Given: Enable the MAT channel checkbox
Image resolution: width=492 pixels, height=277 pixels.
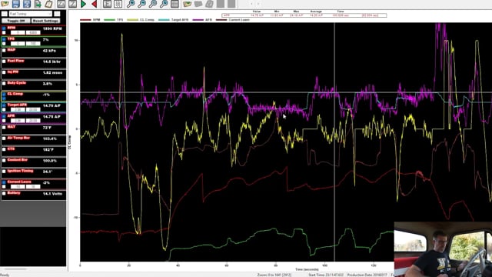Looking at the screenshot, I should (x=4, y=128).
